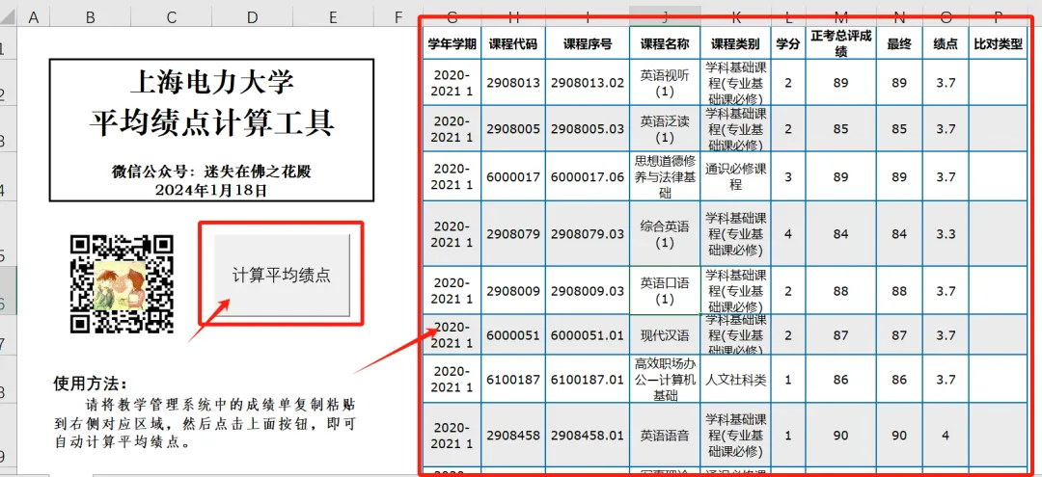Screen dimensions: 1042x477
Task: Select the credit cell showing 3
Action: click(788, 176)
